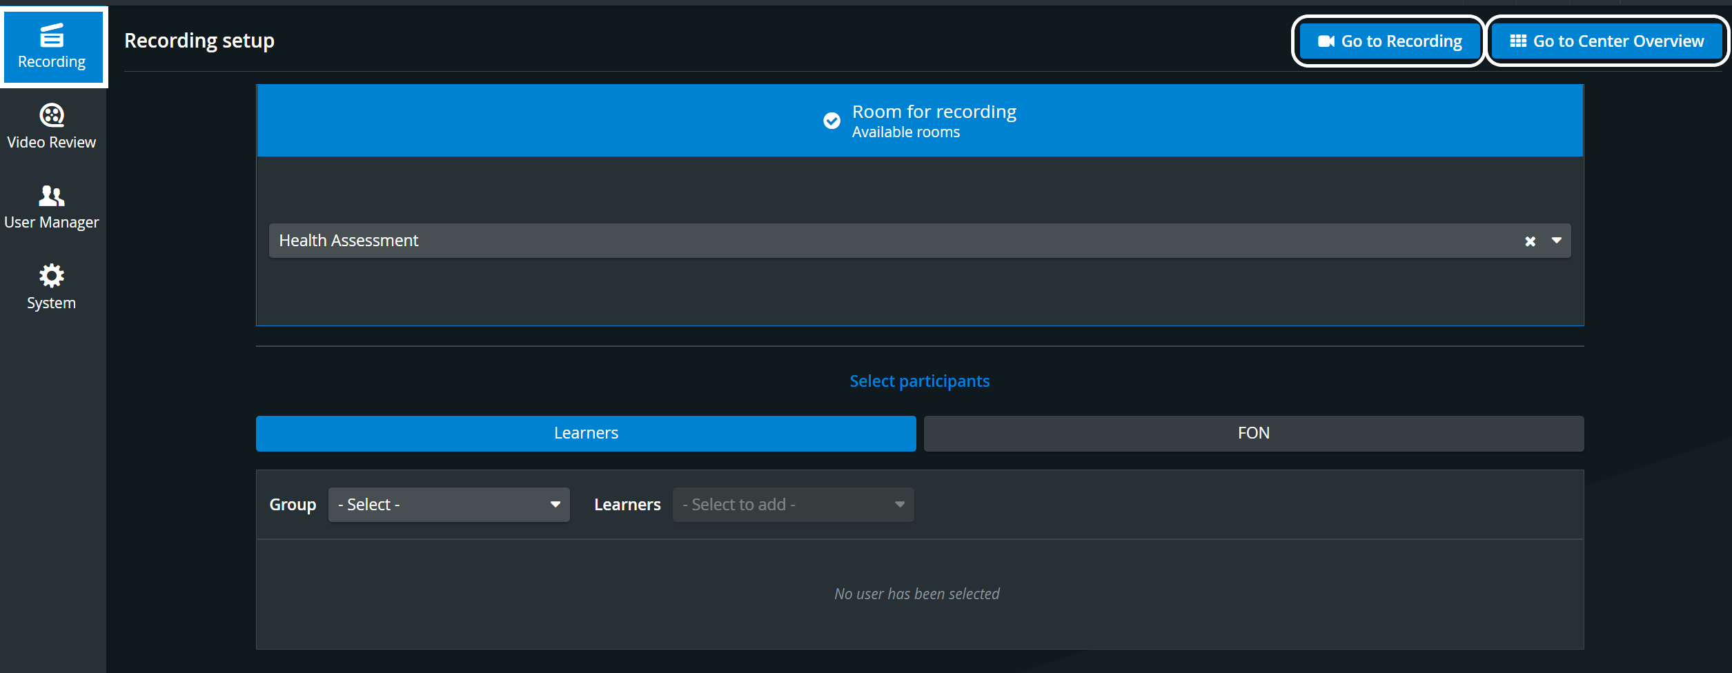Open User Manager people icon
This screenshot has height=673, width=1732.
(x=52, y=196)
